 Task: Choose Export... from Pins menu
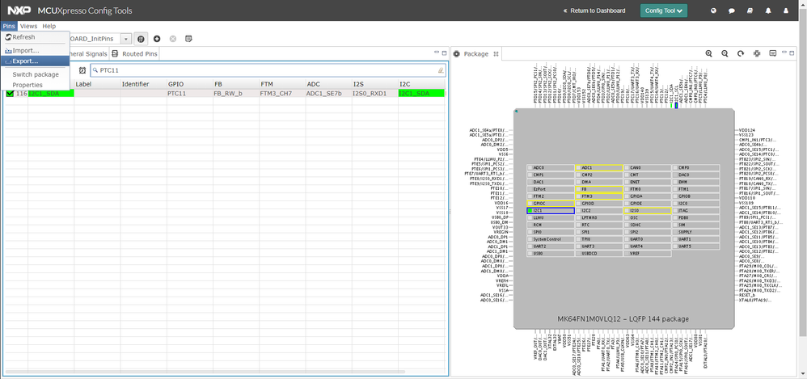coord(35,61)
